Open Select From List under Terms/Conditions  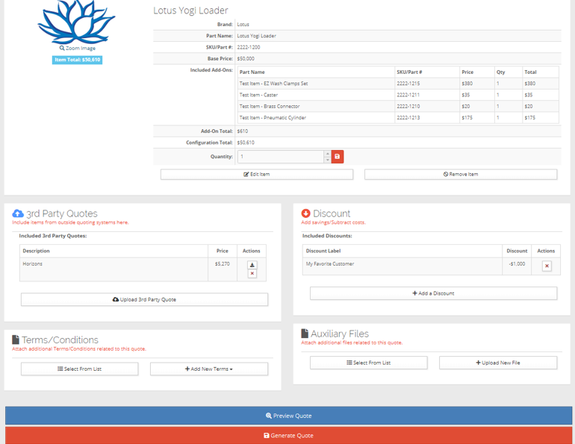coord(79,369)
